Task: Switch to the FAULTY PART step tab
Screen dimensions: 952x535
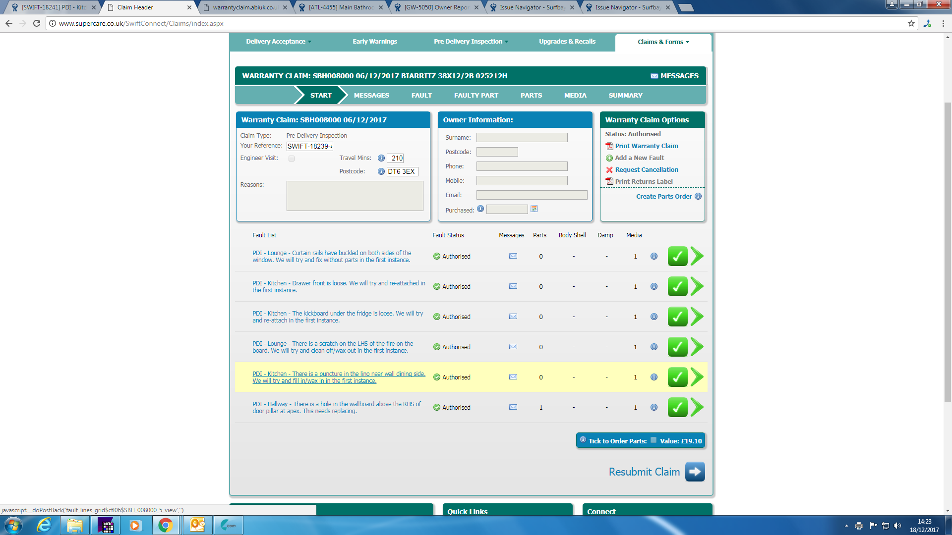Action: pos(476,96)
